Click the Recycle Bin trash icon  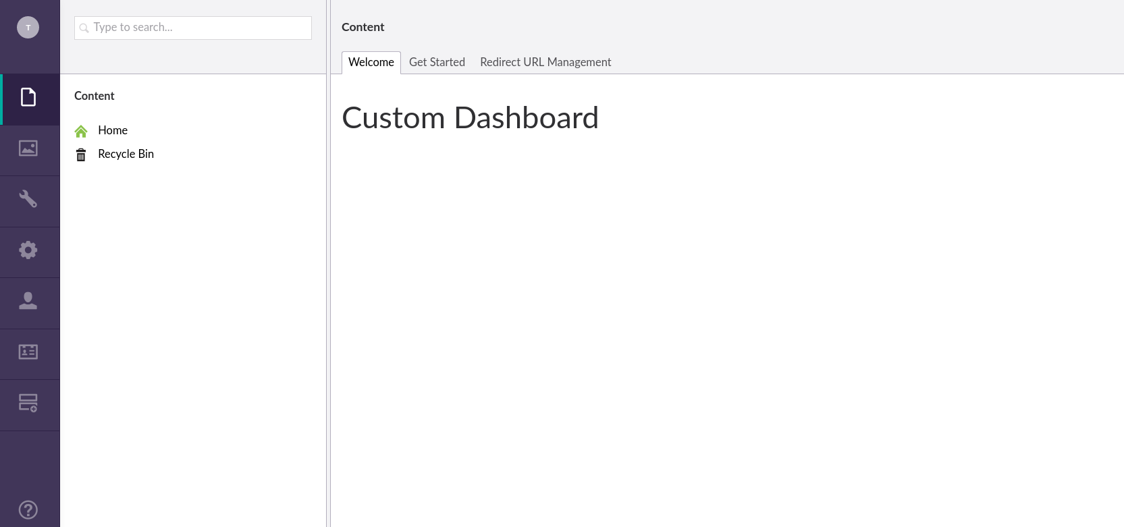81,155
